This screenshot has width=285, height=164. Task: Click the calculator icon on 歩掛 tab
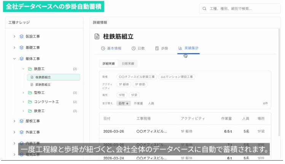(157, 48)
